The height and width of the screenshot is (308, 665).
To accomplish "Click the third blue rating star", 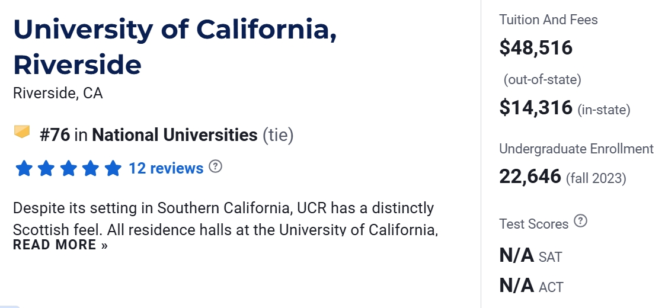I will coord(69,169).
